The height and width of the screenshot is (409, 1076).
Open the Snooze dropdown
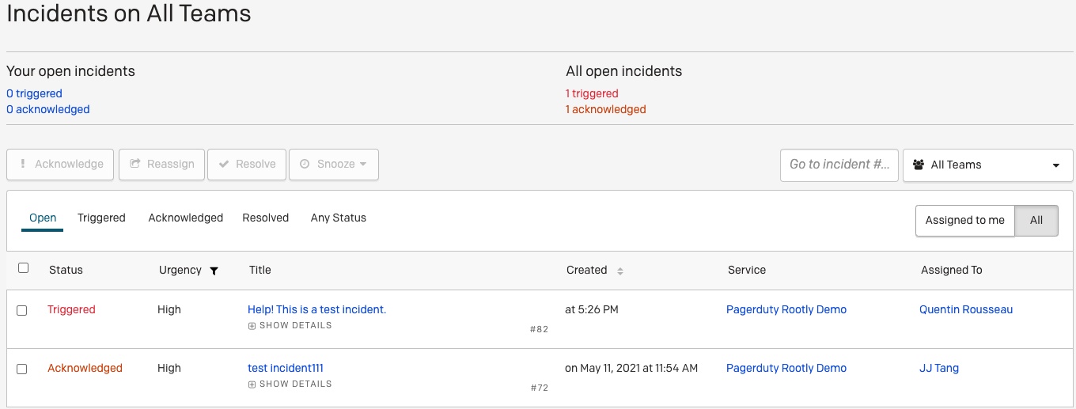[x=334, y=165]
